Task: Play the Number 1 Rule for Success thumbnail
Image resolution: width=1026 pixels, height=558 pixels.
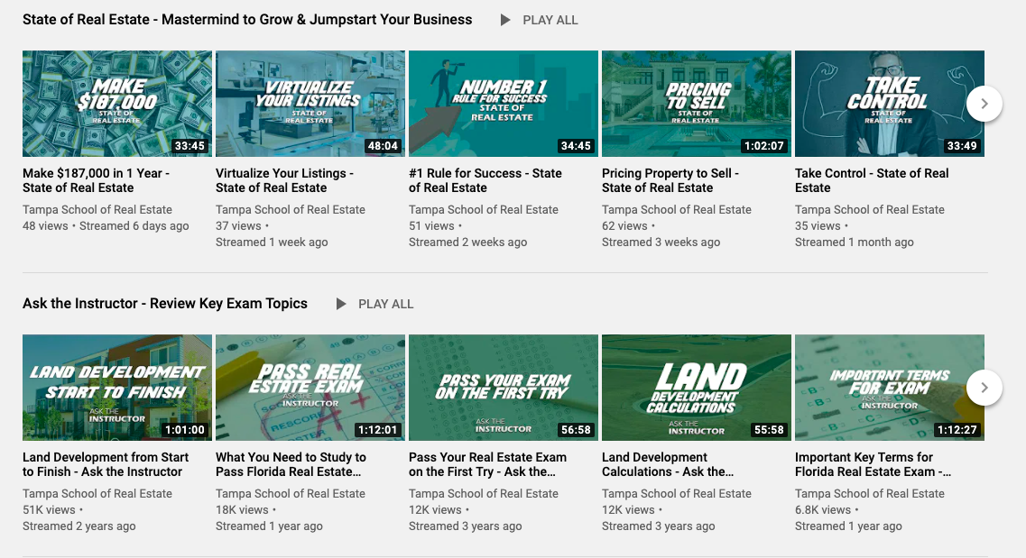Action: 504,104
